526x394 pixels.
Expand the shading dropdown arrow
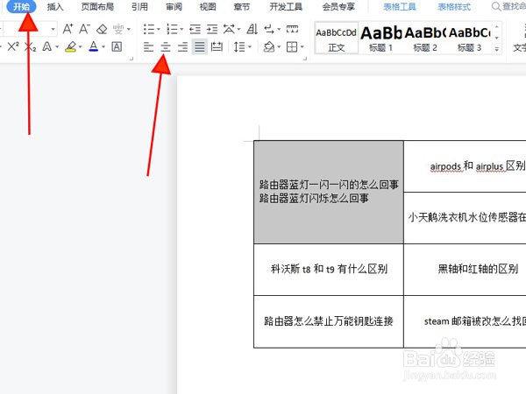[x=279, y=47]
